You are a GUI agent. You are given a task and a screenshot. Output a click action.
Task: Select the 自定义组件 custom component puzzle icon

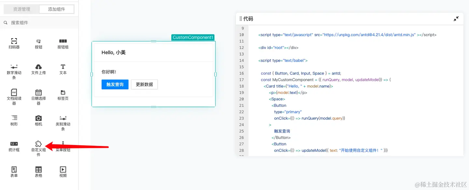click(38, 144)
